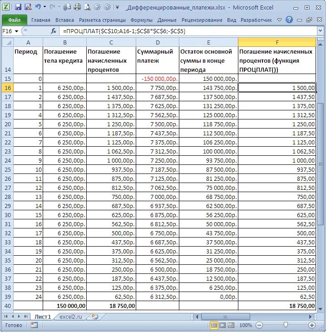Click the zoom out minus button
Viewport: 326px width, 332px height.
259,325
